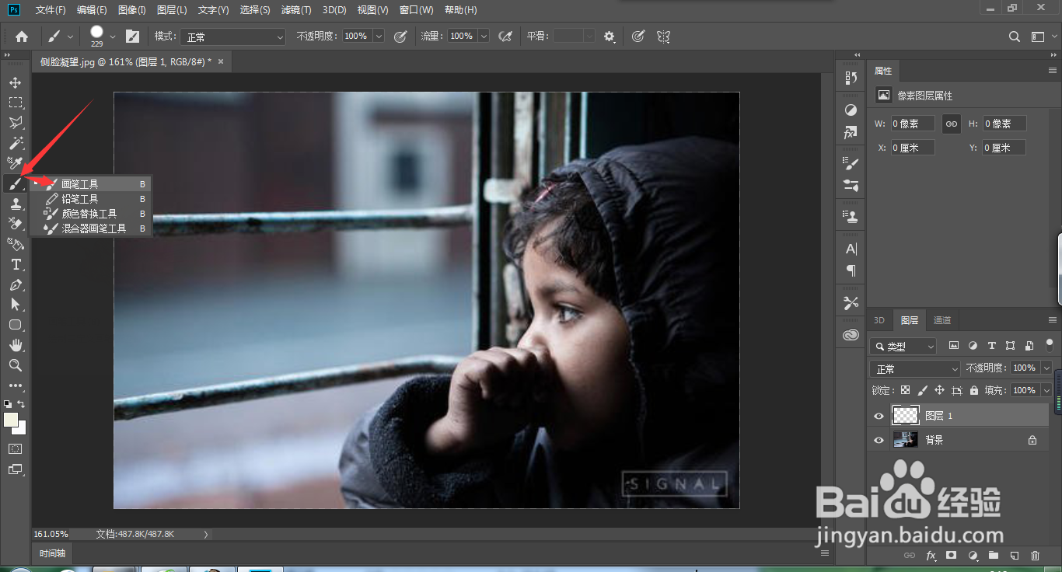
Task: Hide the 背景 layer
Action: point(879,440)
